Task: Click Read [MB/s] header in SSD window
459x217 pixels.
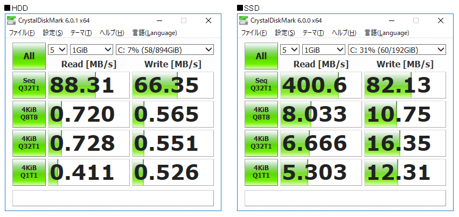Action: [321, 64]
